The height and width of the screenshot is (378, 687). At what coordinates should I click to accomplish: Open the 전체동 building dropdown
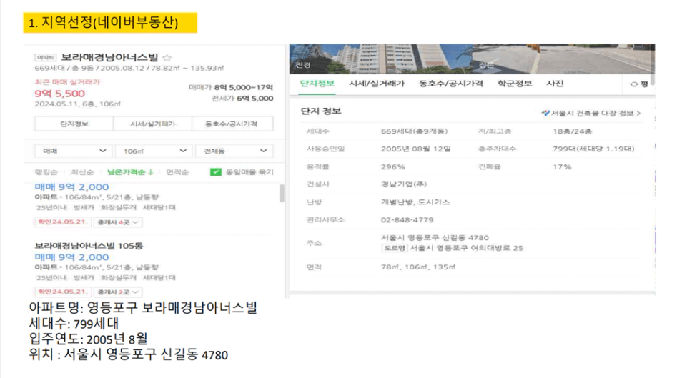[234, 151]
